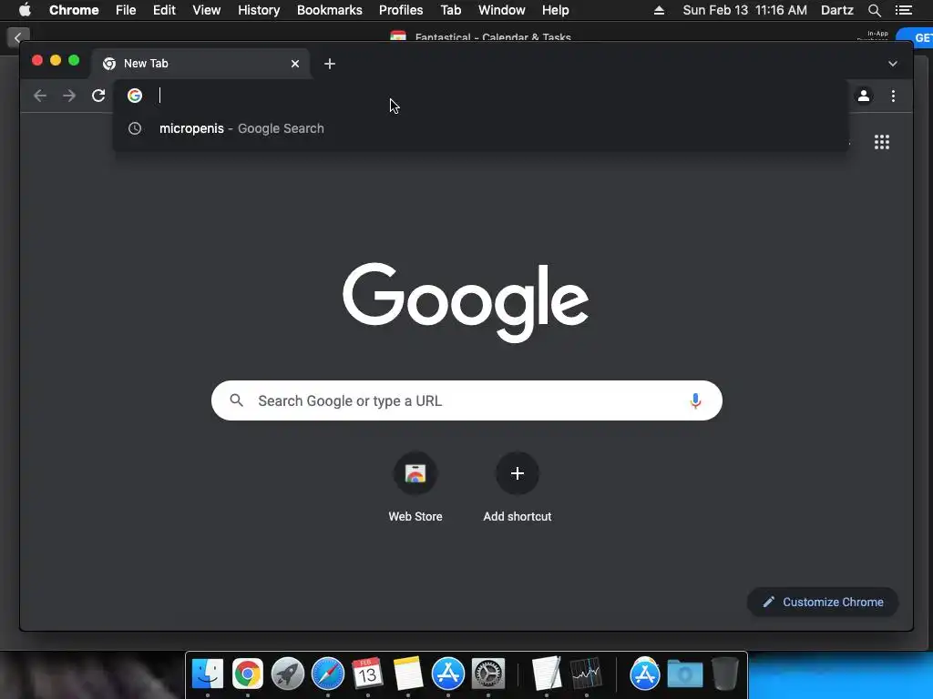Open the Google apps grid

pyautogui.click(x=882, y=142)
